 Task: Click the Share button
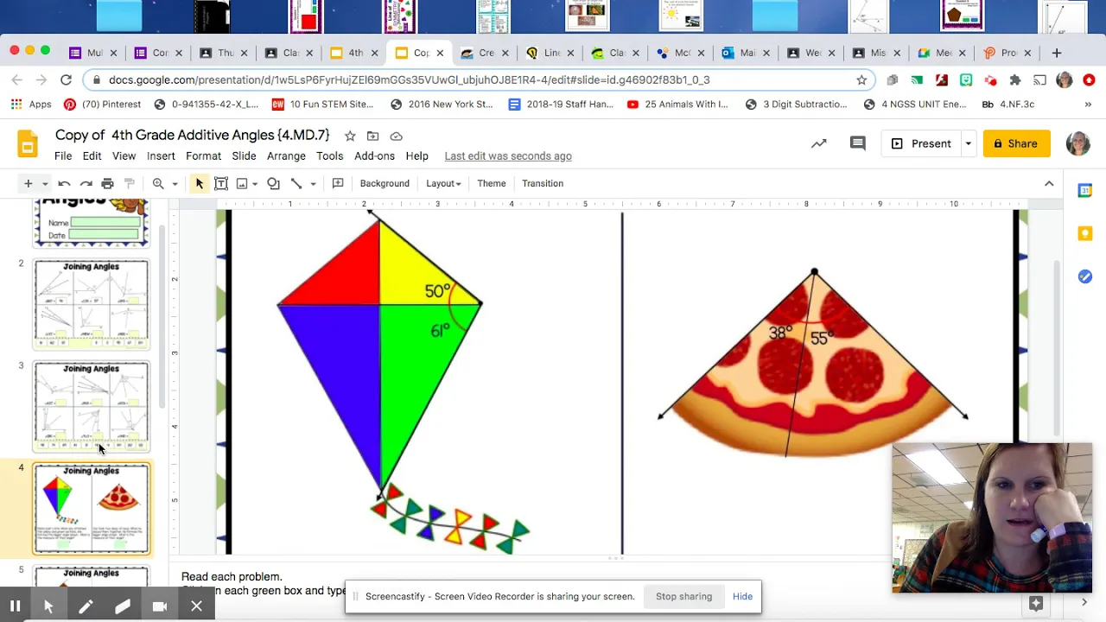1016,143
